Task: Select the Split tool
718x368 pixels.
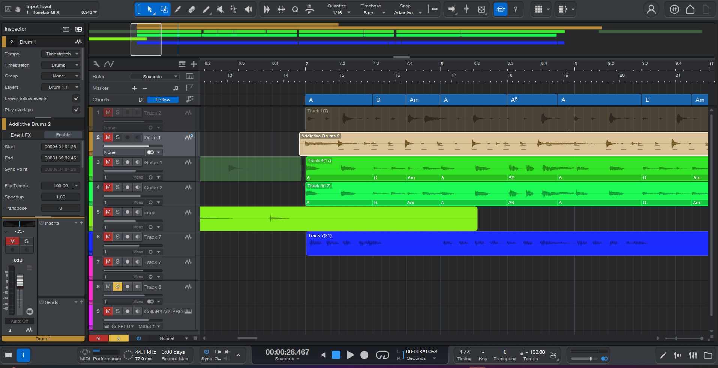Action: pyautogui.click(x=178, y=9)
